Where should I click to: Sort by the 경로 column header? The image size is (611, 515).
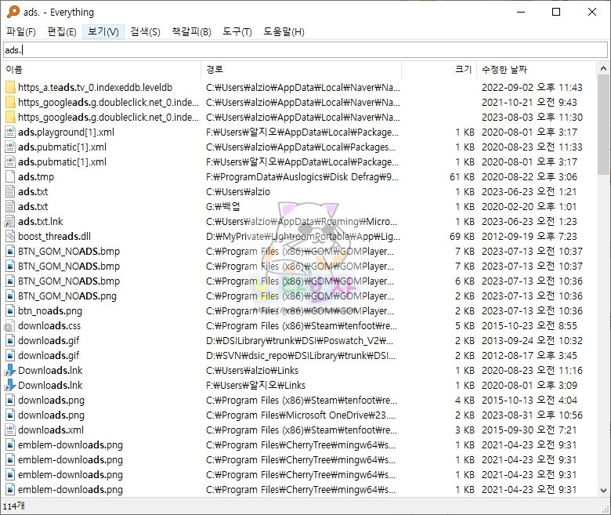click(x=302, y=70)
